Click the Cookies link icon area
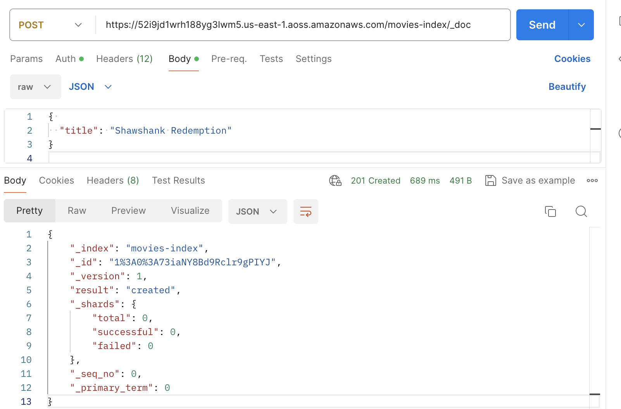Viewport: 621px width, 409px height. coord(572,58)
